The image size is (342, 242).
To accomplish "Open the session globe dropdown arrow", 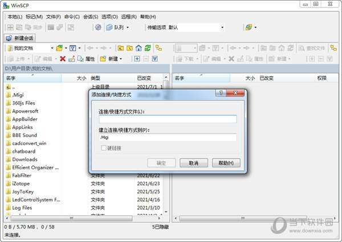I will (255, 27).
